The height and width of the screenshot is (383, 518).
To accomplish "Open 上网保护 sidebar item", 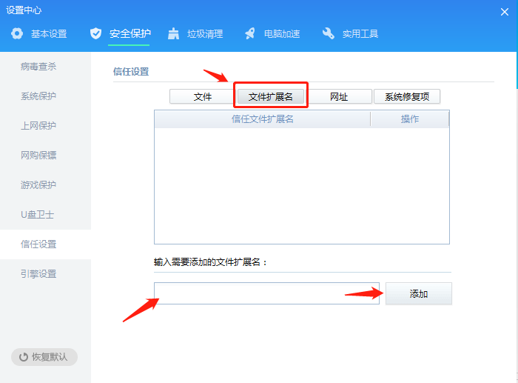I will pyautogui.click(x=45, y=126).
